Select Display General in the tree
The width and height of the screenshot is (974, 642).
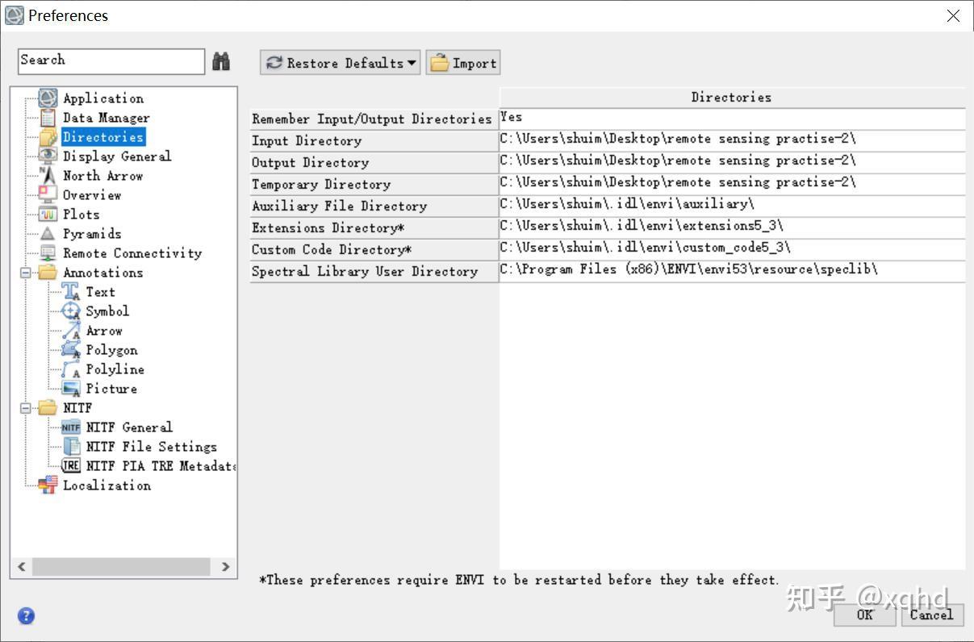tap(117, 156)
